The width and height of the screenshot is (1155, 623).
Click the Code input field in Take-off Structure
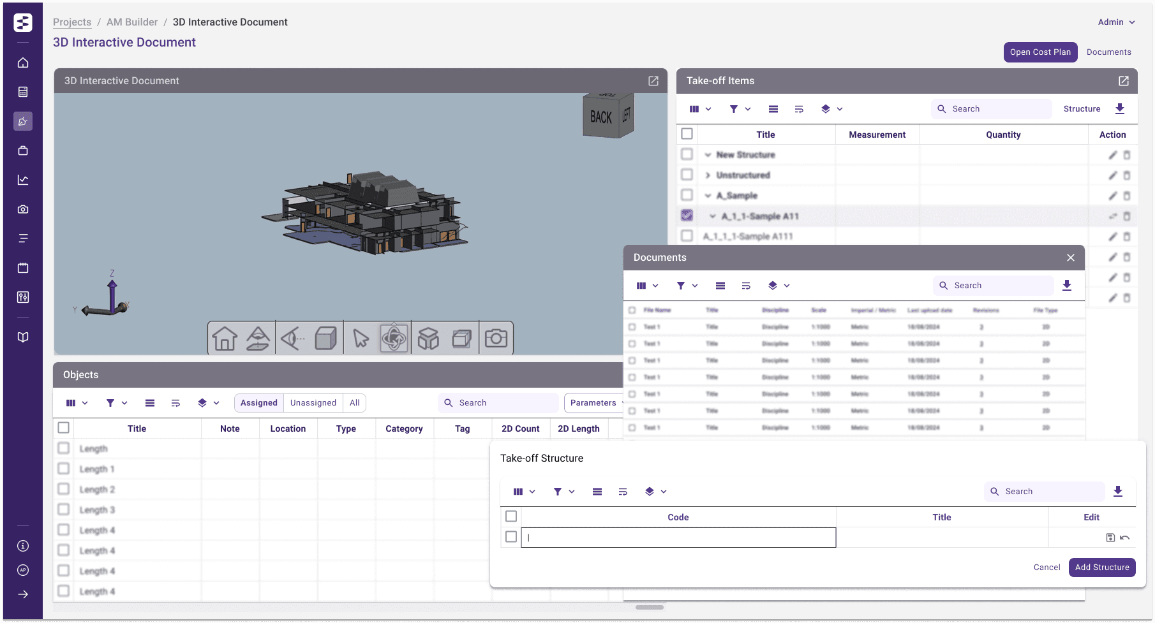678,538
